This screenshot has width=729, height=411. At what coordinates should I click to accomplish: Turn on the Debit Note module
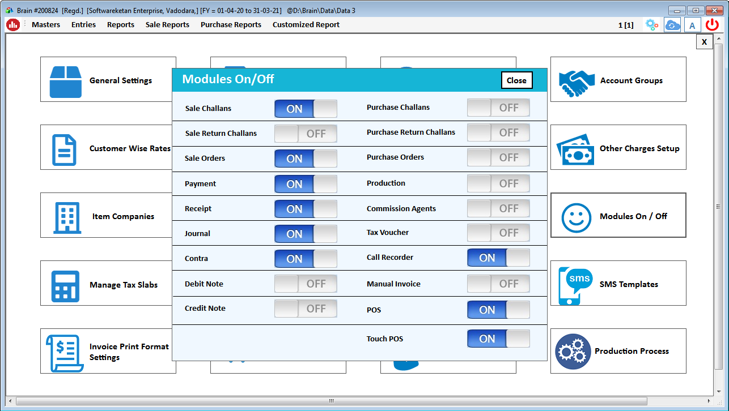coord(306,284)
